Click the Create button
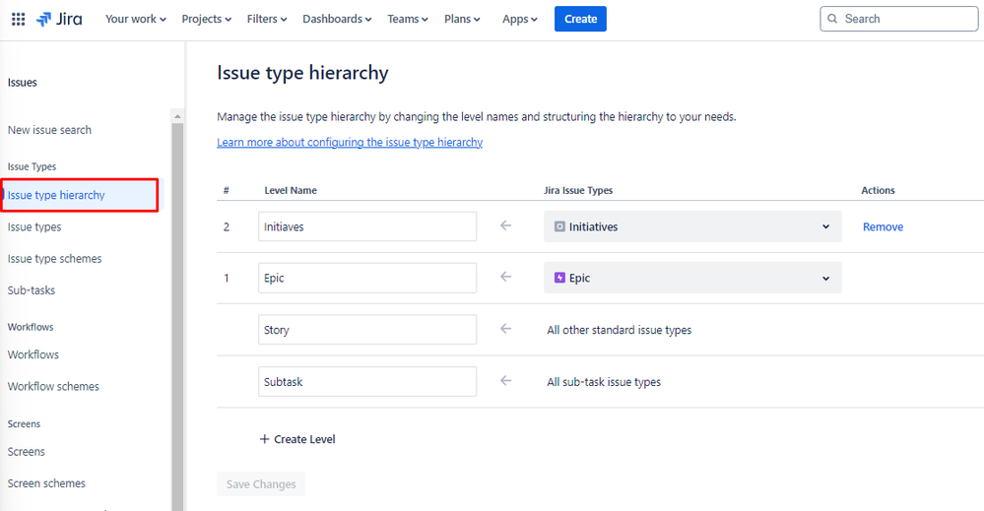The width and height of the screenshot is (984, 511). tap(580, 19)
